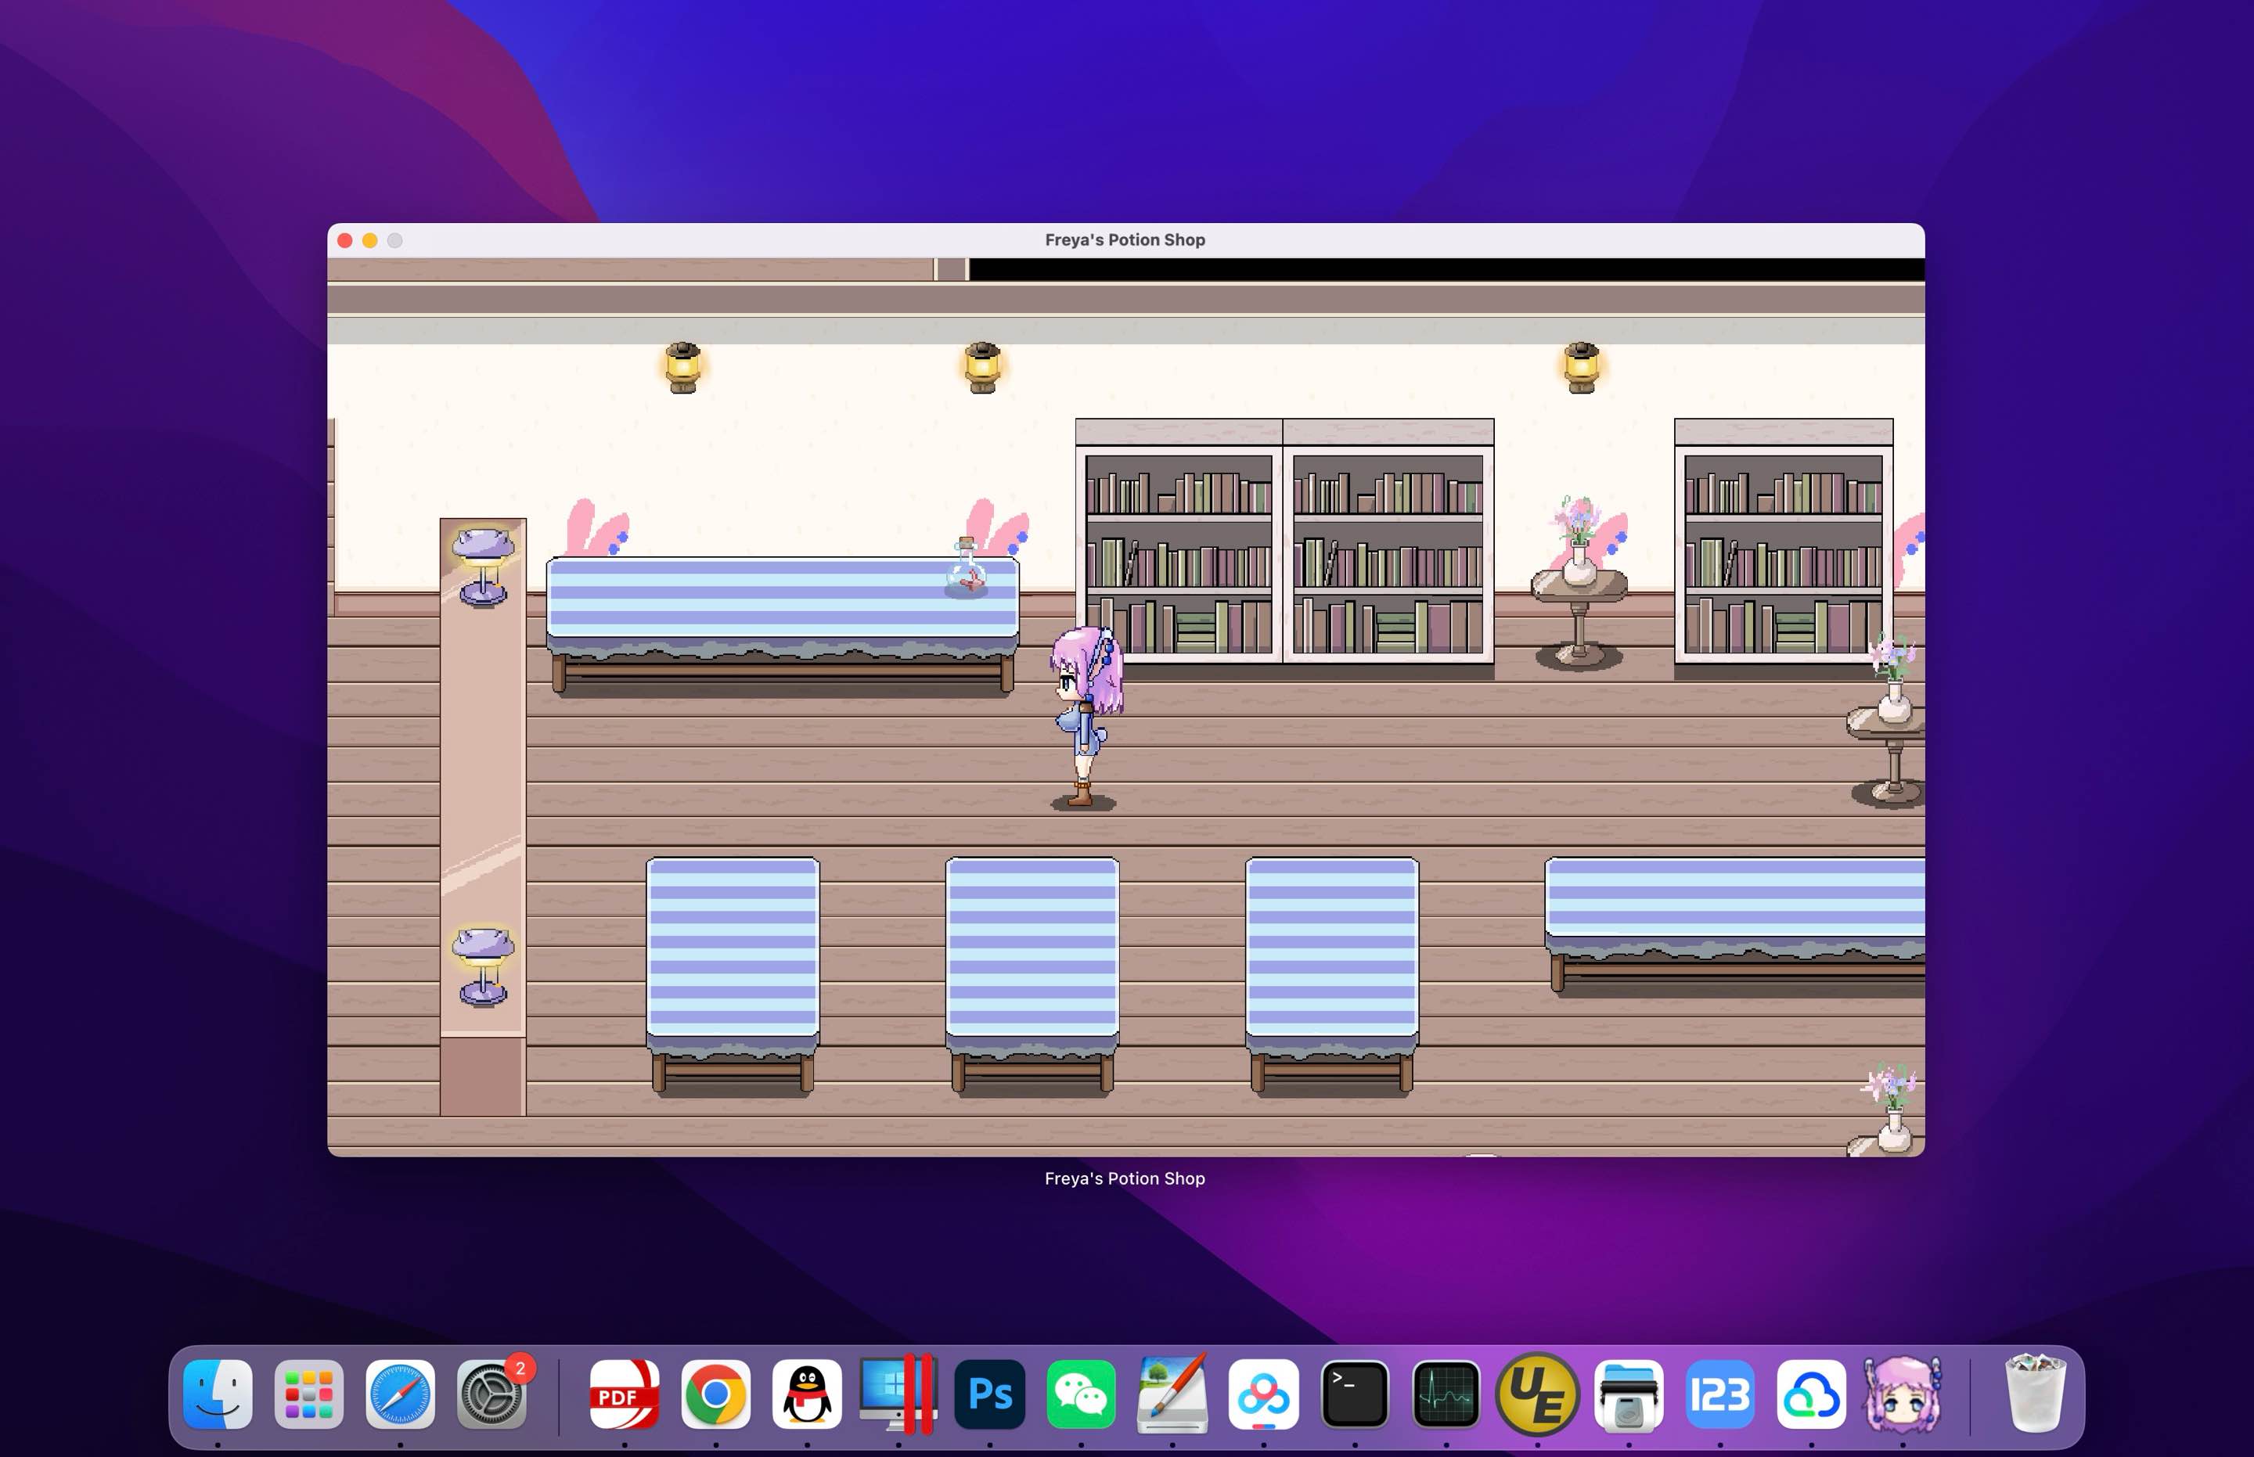Viewport: 2254px width, 1457px height.
Task: Click the flower vase between the bookshelves
Action: tap(1579, 541)
